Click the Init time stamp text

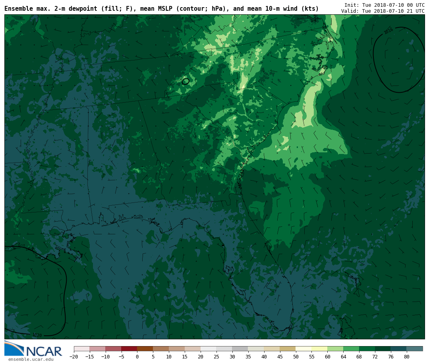(x=384, y=5)
